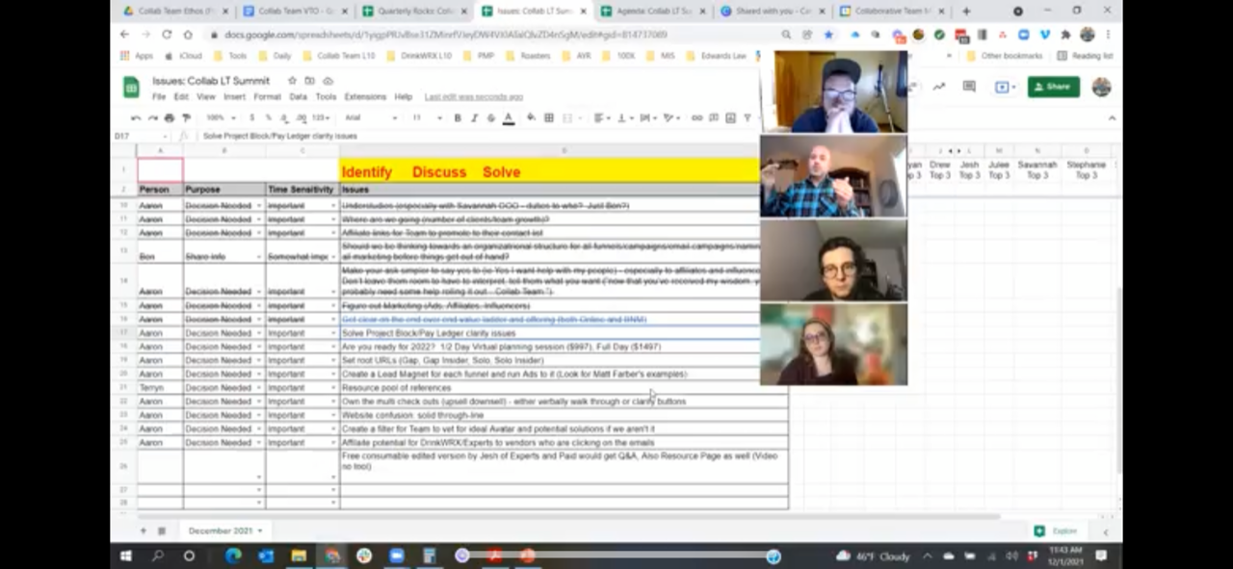This screenshot has width=1233, height=569.
Task: Click the formula bar input field
Action: click(x=462, y=137)
